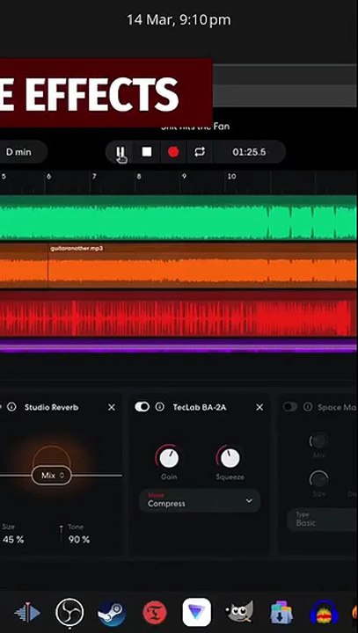Jump to bar 8 on the timeline ruler
358x633 pixels.
pos(139,177)
